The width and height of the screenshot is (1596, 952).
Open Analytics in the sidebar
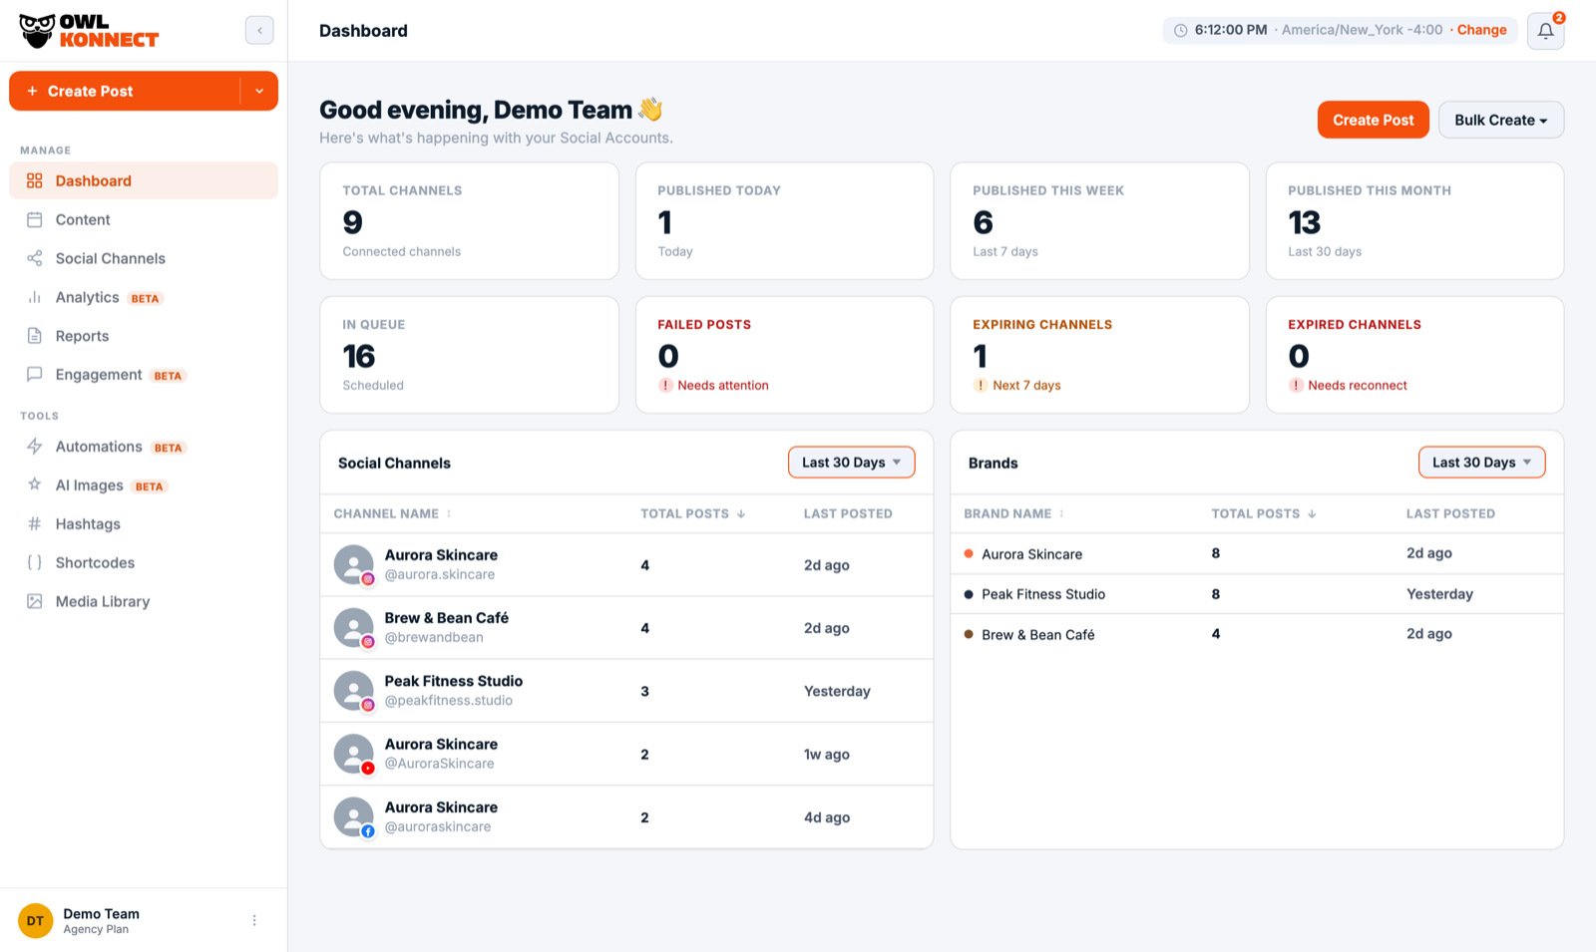[x=144, y=297]
